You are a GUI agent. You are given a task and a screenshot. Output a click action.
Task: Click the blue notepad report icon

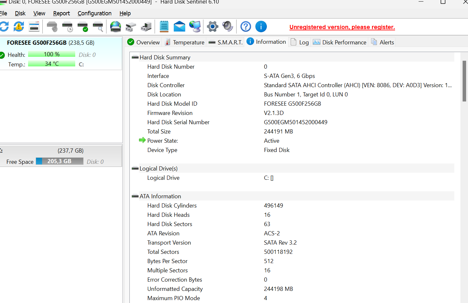[164, 27]
